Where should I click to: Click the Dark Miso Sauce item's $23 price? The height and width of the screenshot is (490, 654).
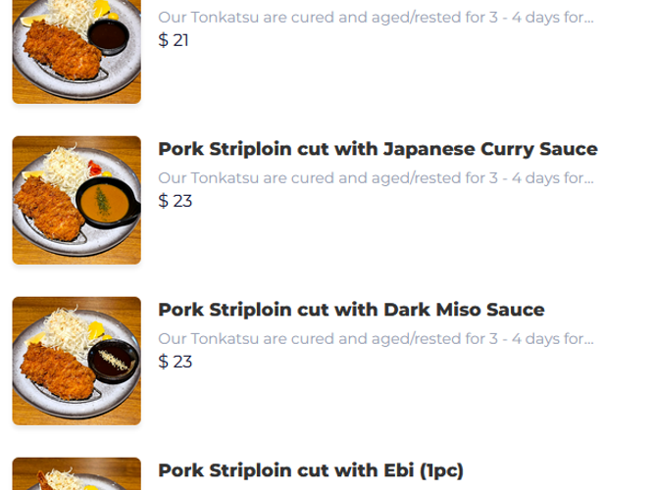pyautogui.click(x=175, y=362)
